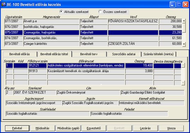Click the top list scroll down arrow
The height and width of the screenshot is (133, 190).
184,44
